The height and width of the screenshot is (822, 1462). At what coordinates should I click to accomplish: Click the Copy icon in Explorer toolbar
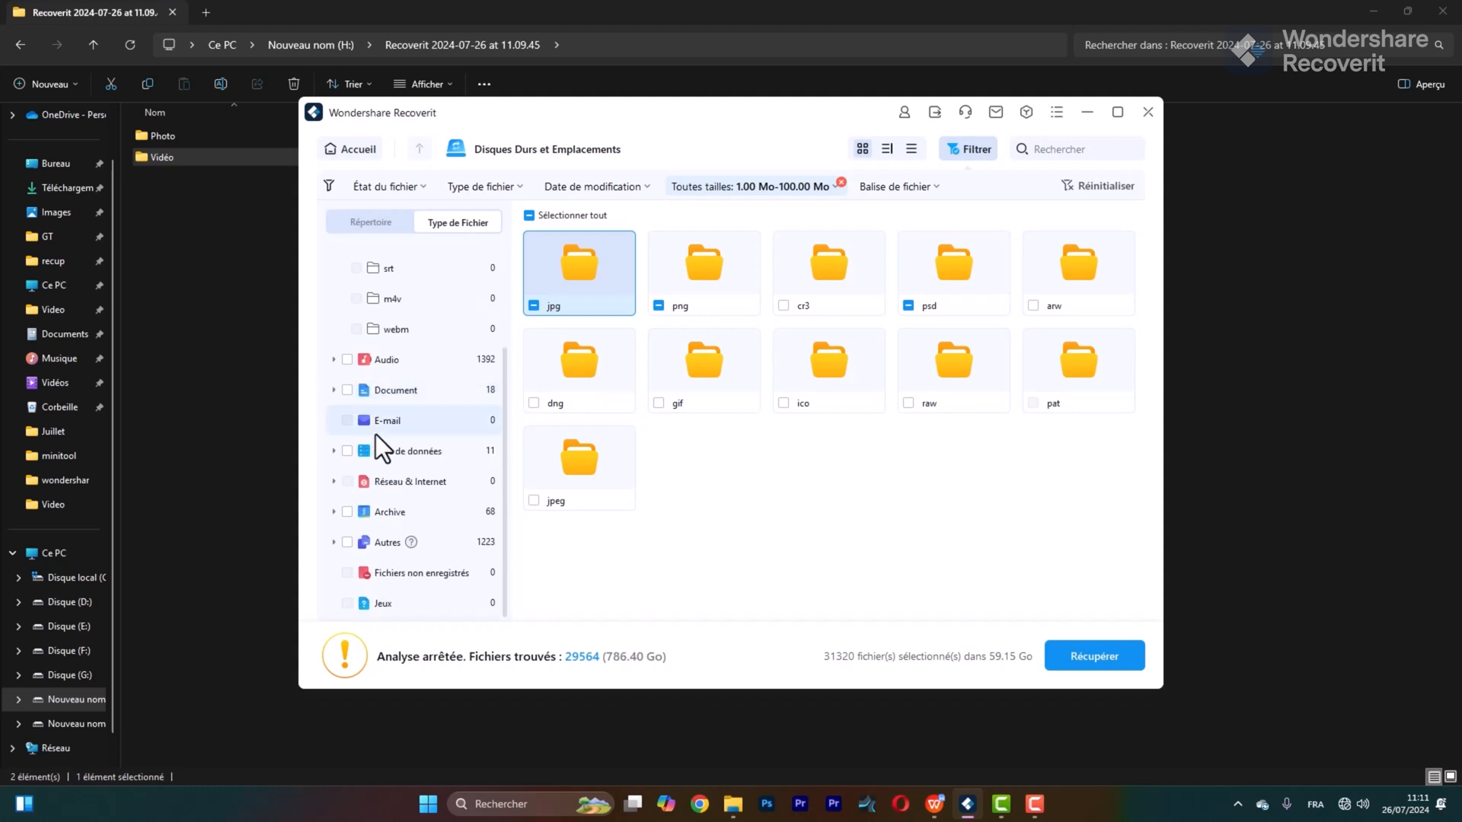point(148,84)
